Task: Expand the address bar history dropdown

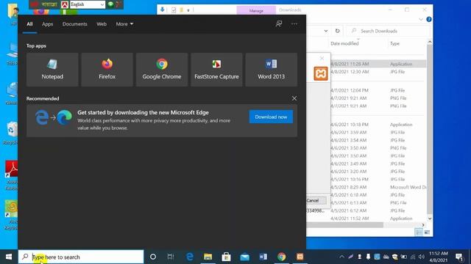Action: (x=326, y=31)
